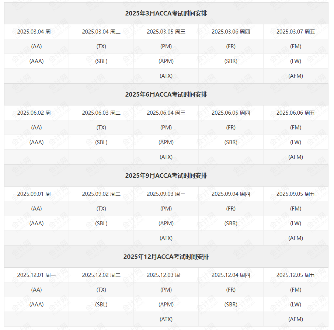Click the 2025年3月ACCA考试时间安排 header

(x=166, y=14)
